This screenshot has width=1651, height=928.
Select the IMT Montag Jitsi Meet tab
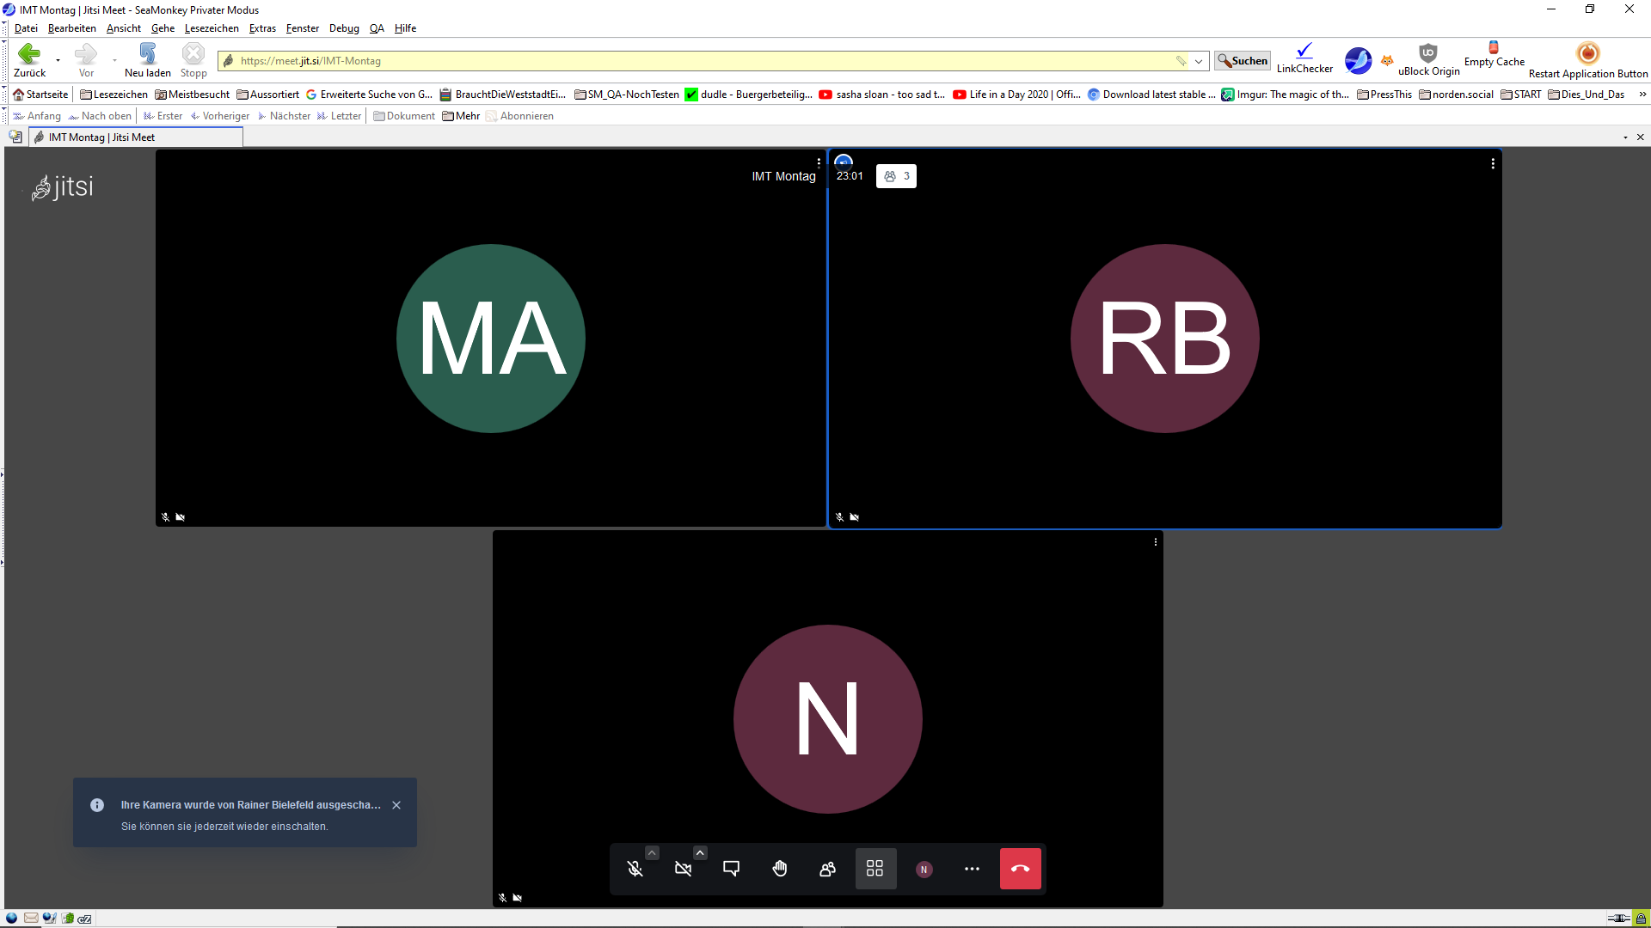(137, 137)
